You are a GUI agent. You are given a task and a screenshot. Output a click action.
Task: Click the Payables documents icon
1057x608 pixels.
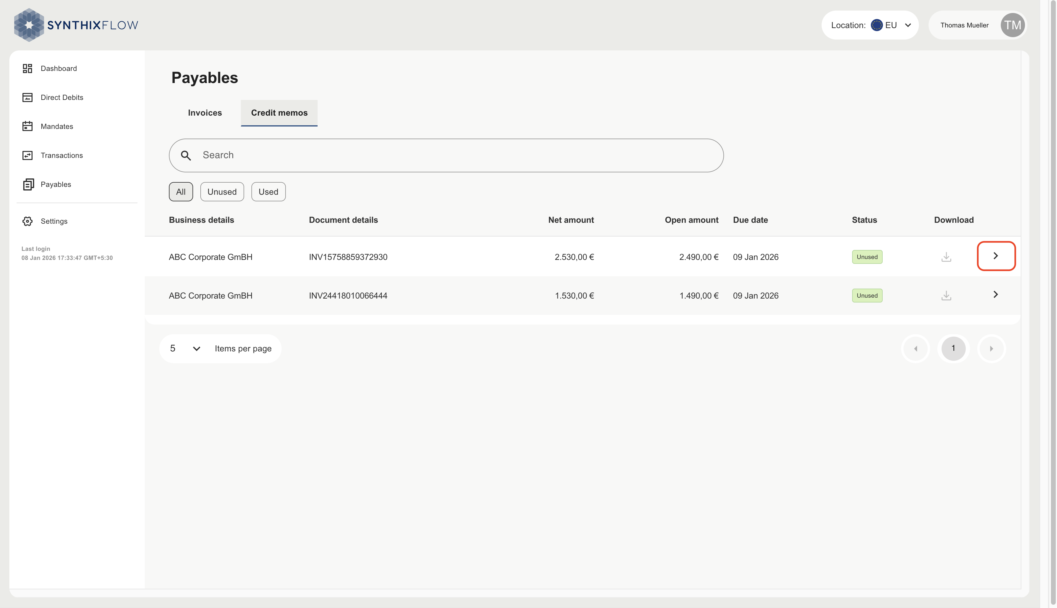tap(28, 184)
